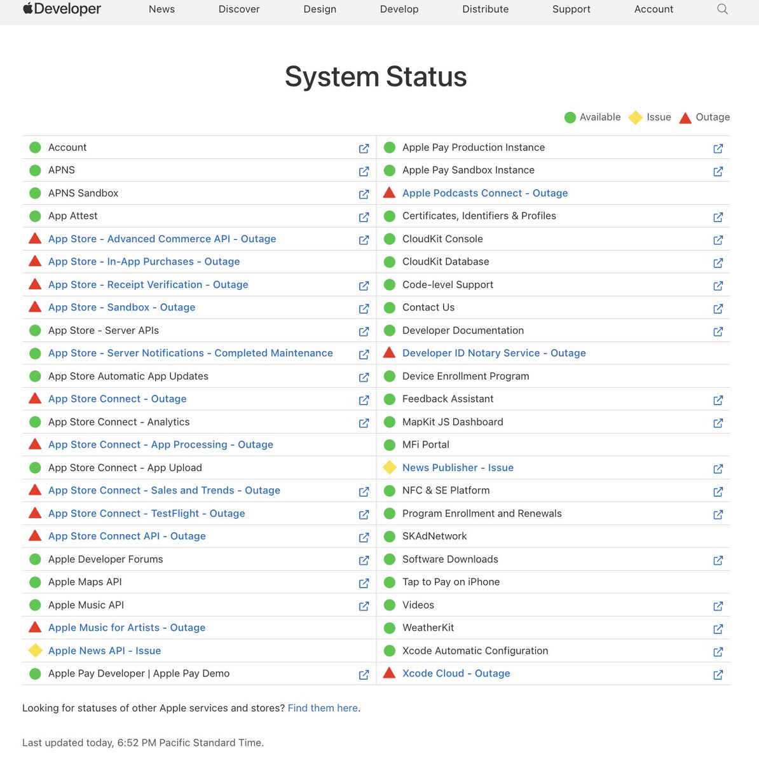Open external link icon for App Attest
This screenshot has height=763, width=759.
click(364, 217)
